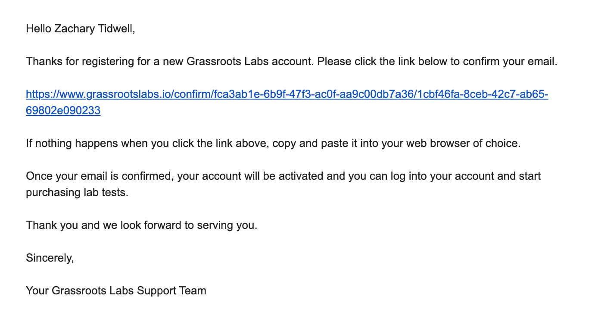Screen dimensions: 592x331
Task: Click the 'Sincerely,' closing line
Action: (x=50, y=258)
